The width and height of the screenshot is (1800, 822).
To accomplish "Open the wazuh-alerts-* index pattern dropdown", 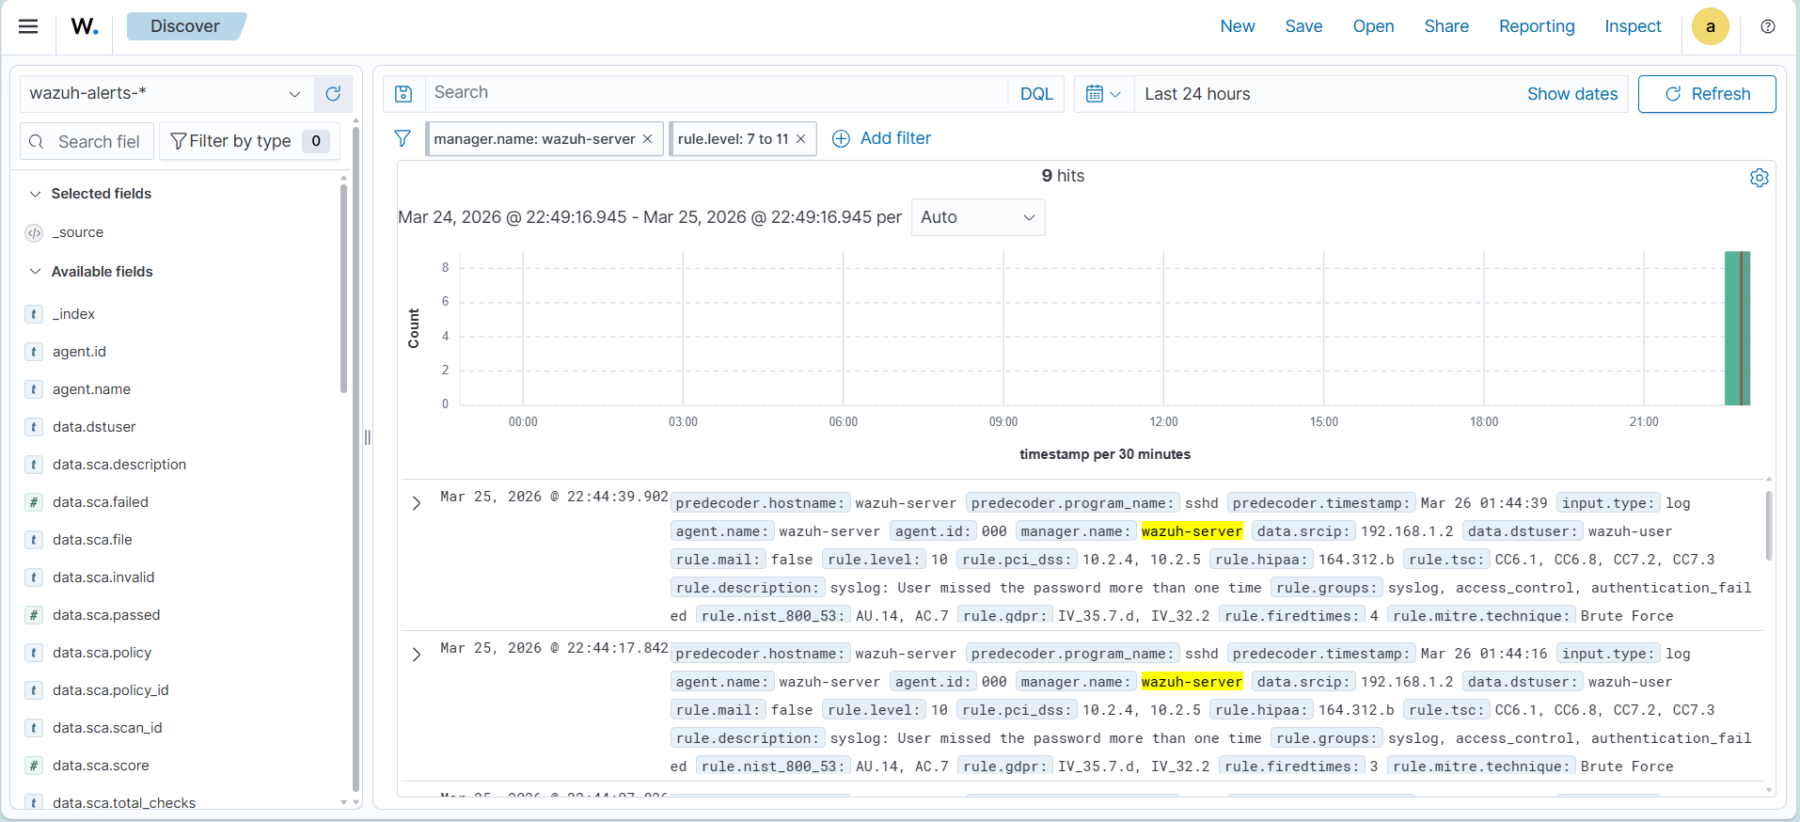I will pyautogui.click(x=166, y=93).
